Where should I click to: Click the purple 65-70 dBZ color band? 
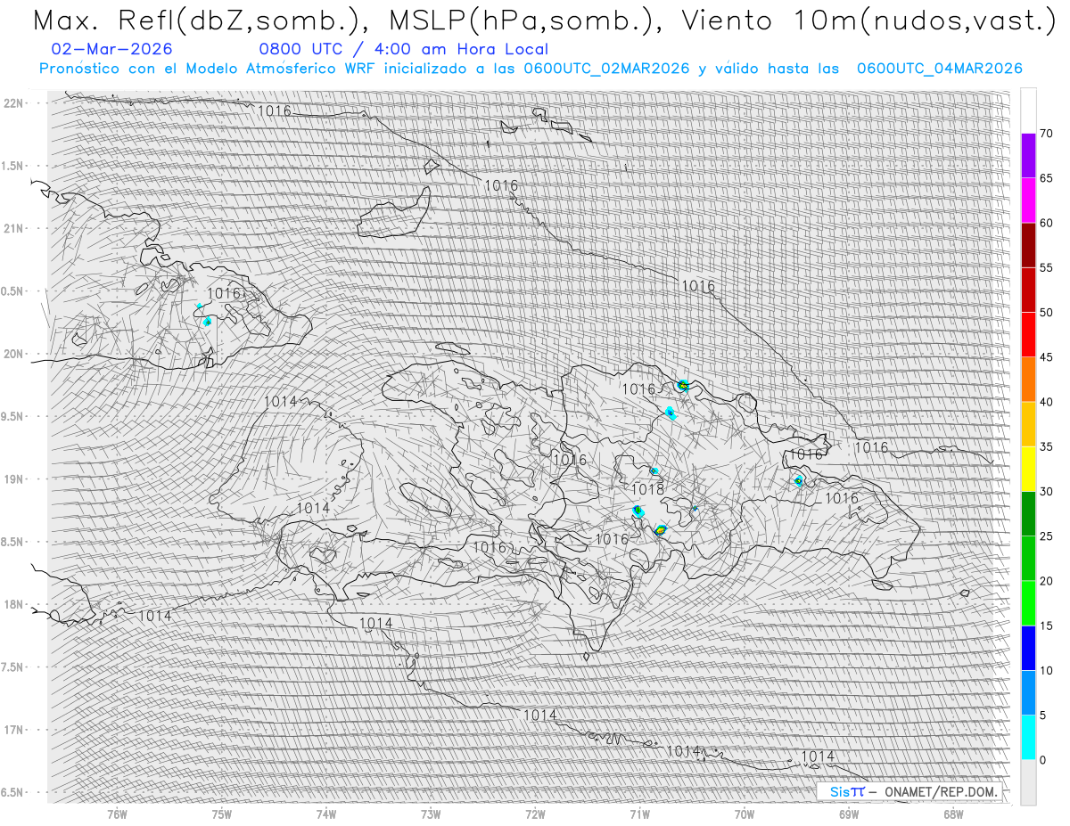coord(1028,155)
